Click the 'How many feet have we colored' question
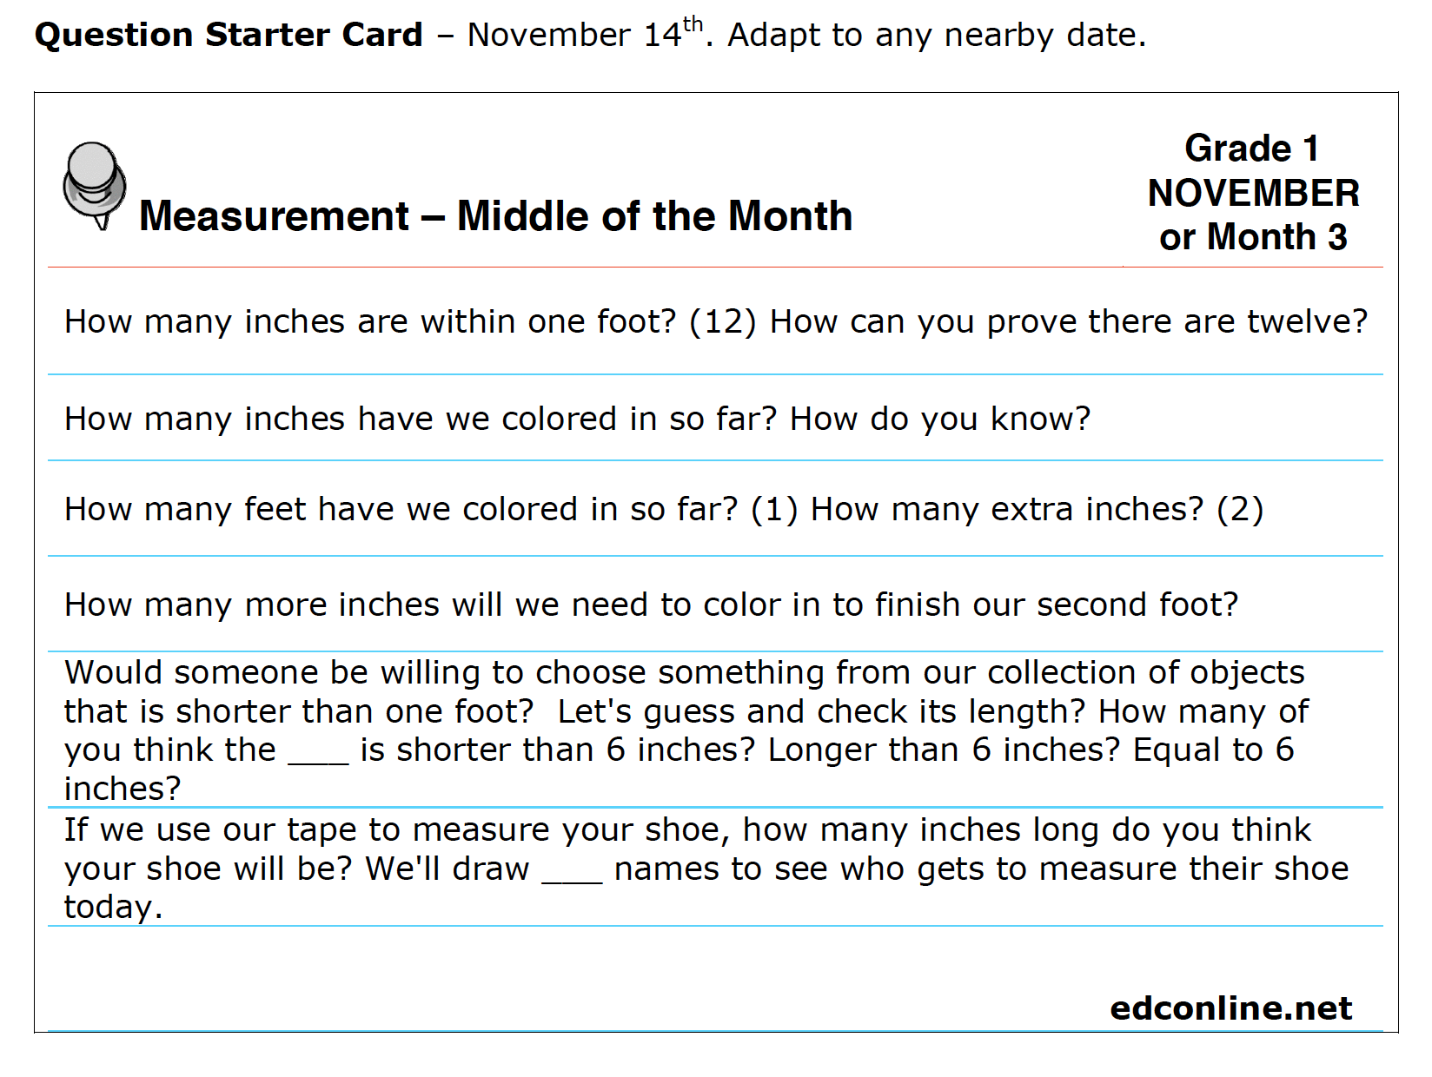Screen dimensions: 1432x1077 (401, 509)
